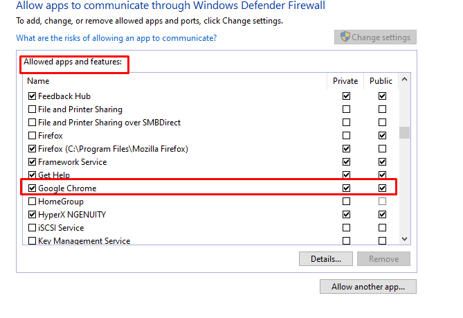Check iSCSI Service Public box
Screen dimensions: 463x318
pos(383,228)
